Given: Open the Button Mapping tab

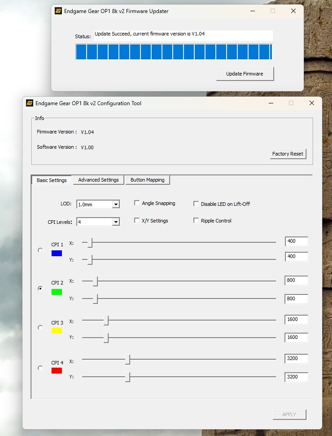Looking at the screenshot, I should 148,180.
